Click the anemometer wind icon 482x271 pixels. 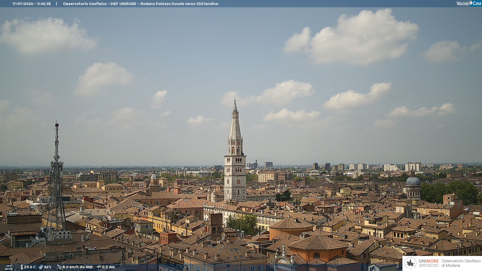(x=59, y=267)
